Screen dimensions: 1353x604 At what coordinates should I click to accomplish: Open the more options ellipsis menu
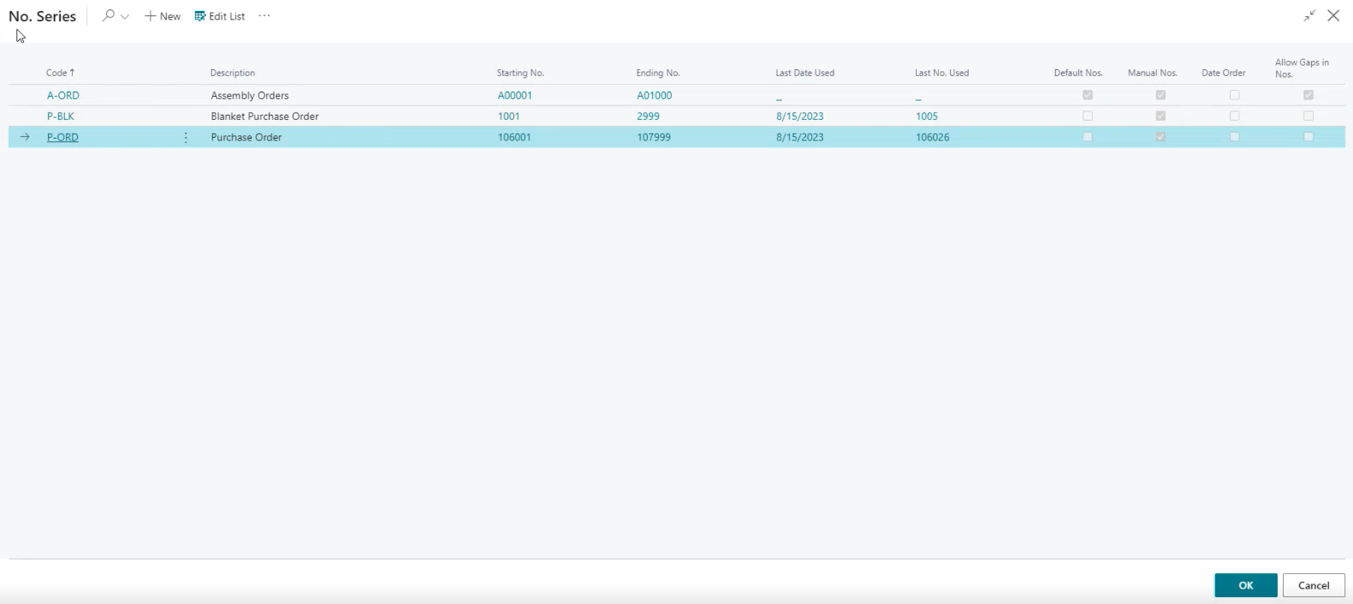tap(264, 16)
